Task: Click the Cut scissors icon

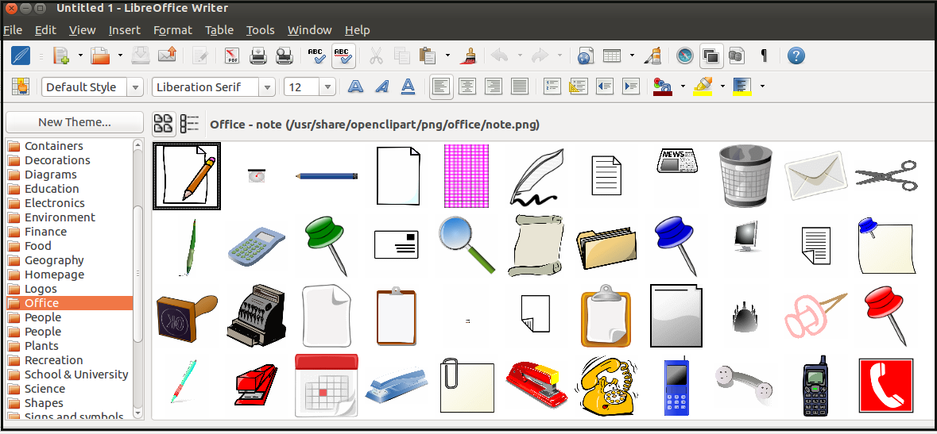Action: (x=376, y=56)
